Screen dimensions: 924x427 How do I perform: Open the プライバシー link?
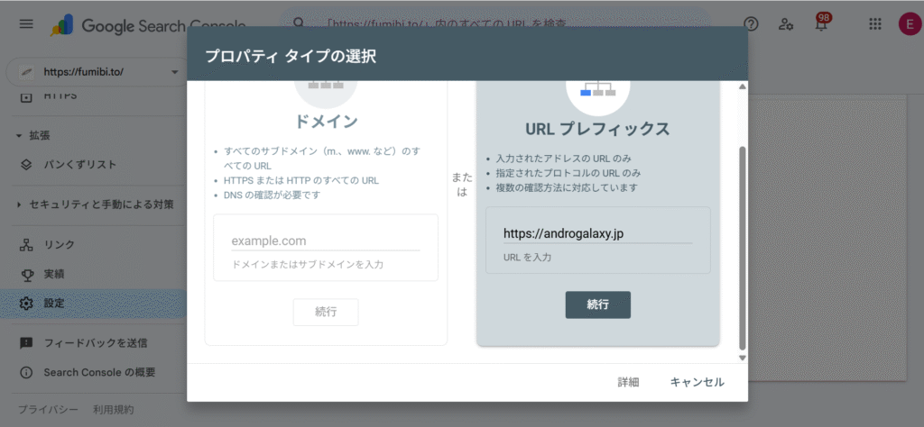point(48,409)
